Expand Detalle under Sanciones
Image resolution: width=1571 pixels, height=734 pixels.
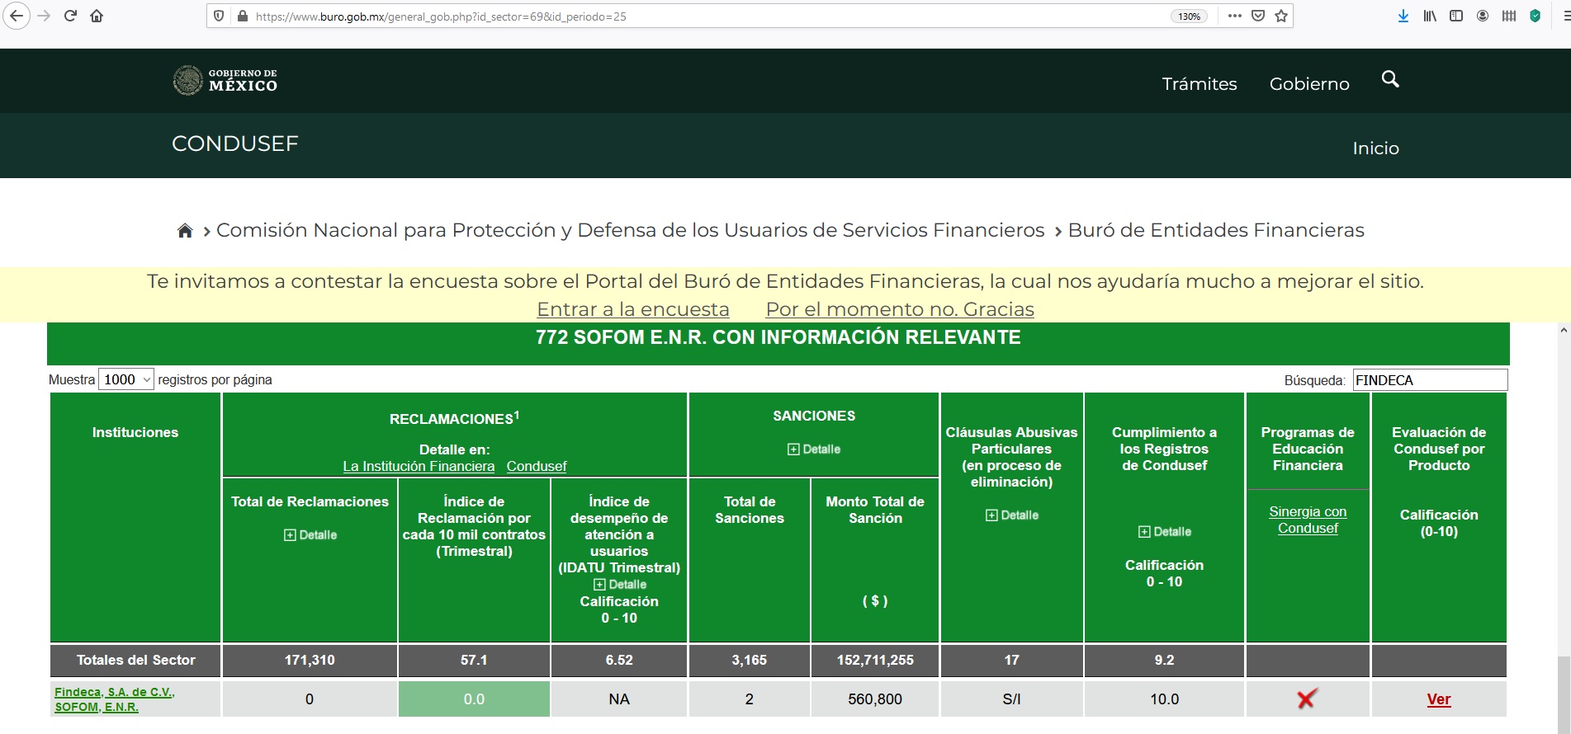click(x=814, y=449)
